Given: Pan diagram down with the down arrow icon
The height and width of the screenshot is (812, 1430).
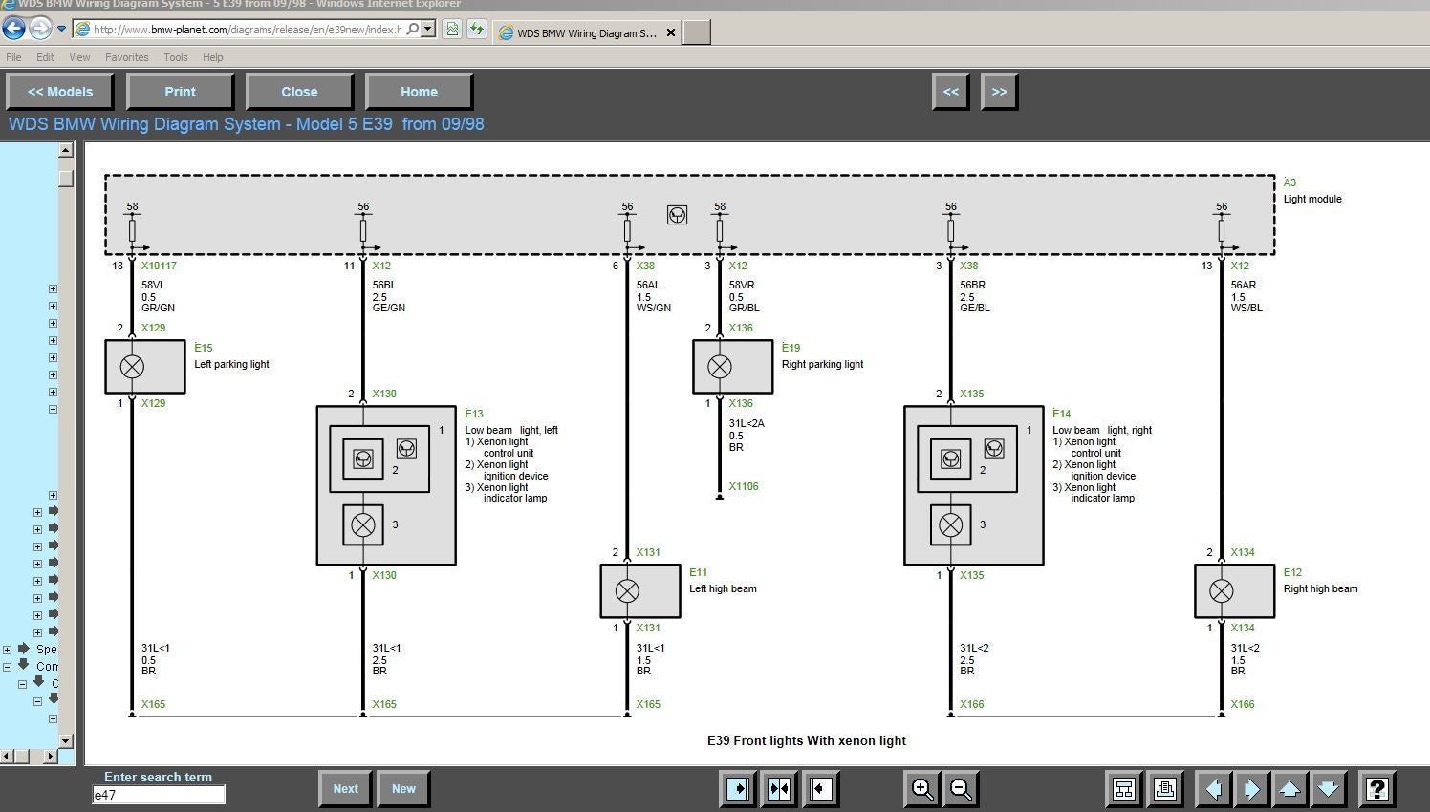Looking at the screenshot, I should 1328,789.
